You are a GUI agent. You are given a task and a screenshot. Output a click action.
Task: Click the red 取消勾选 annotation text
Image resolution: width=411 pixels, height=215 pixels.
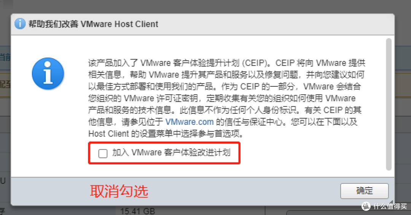(119, 191)
